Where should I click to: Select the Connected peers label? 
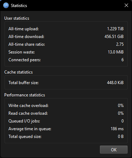coord(25,60)
